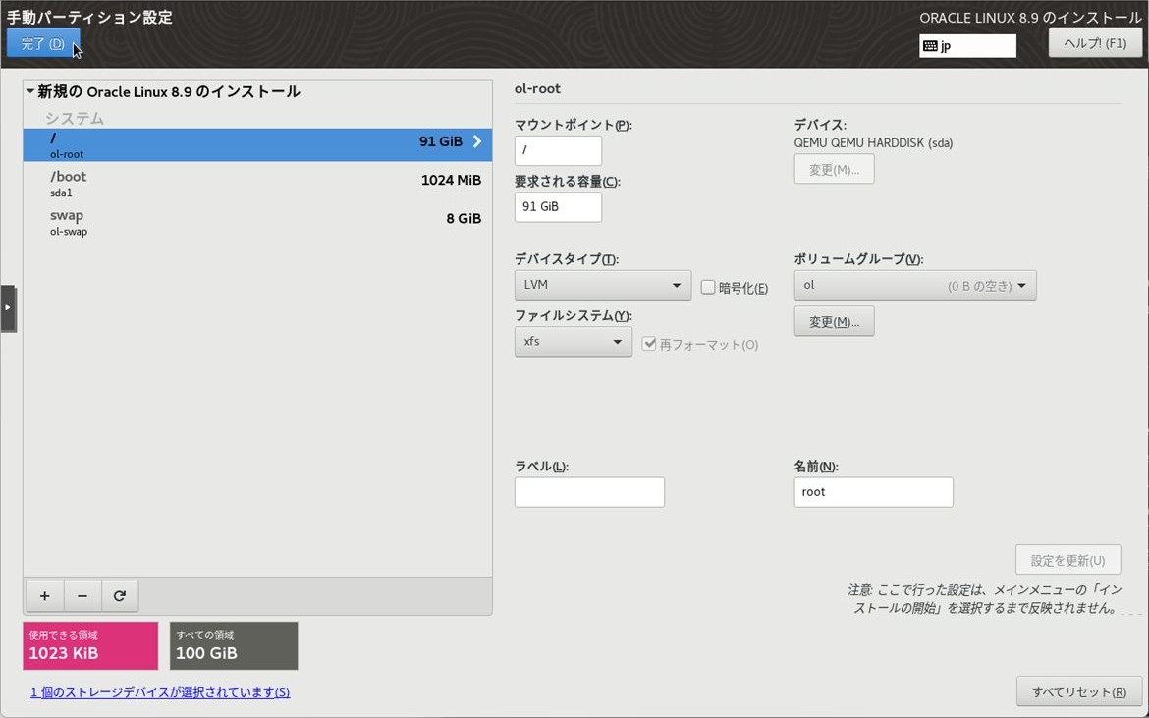Select the / ol-root partition row

[x=257, y=145]
